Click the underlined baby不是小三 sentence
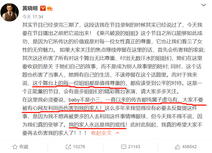The width and height of the screenshot is (212, 153). point(85,100)
